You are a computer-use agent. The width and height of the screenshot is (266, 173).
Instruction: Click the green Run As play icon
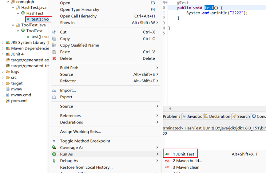(54, 154)
